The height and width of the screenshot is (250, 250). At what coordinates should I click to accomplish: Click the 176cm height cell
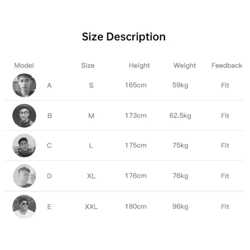pos(136,176)
